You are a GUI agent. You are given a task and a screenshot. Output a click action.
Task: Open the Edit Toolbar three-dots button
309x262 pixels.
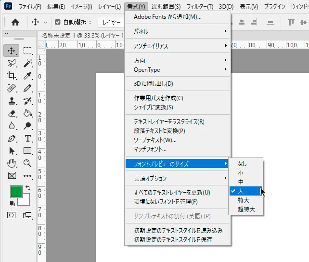point(27,176)
